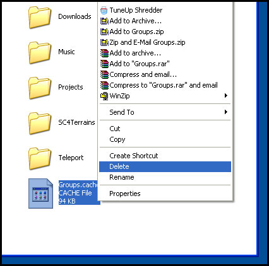
Task: Select the Downloads folder icon
Action: tap(40, 18)
